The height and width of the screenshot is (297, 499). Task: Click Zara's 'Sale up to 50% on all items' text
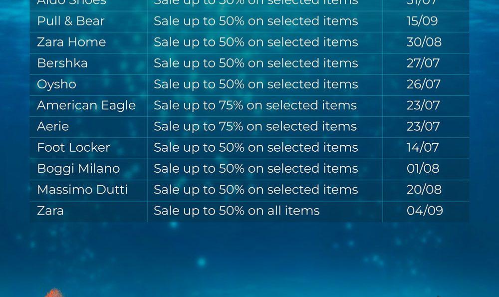tap(237, 211)
